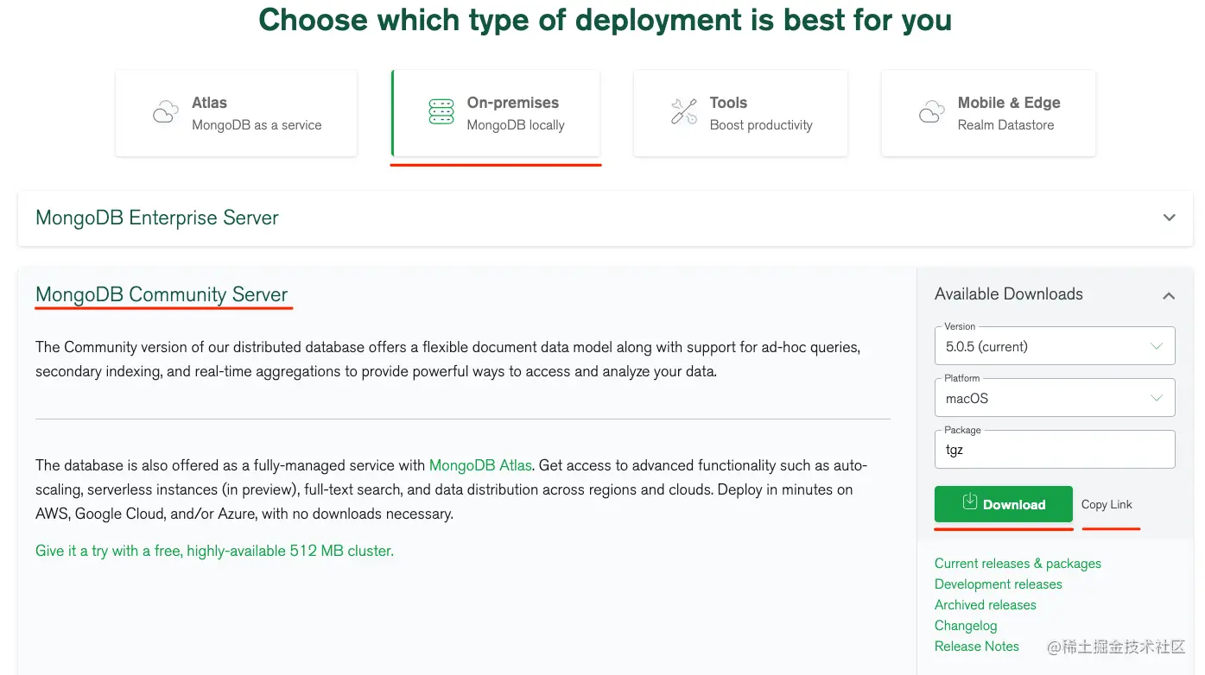Click the Atlas cloud icon
The height and width of the screenshot is (675, 1205).
coord(165,113)
